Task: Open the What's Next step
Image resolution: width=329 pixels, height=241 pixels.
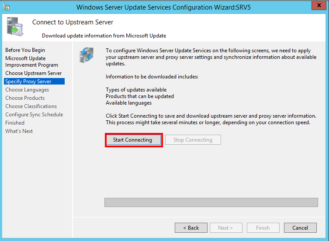Action: [x=19, y=131]
